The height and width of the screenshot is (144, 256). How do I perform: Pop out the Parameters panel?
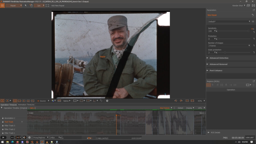[x=254, y=10]
